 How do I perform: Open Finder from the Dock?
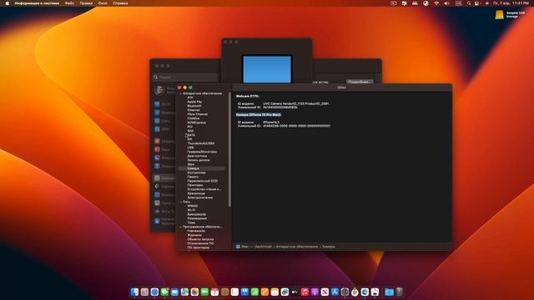134,292
